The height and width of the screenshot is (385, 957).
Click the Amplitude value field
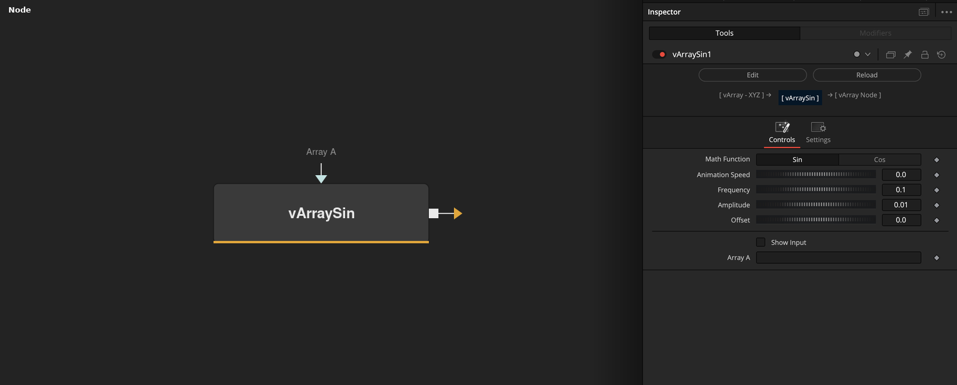[901, 204]
